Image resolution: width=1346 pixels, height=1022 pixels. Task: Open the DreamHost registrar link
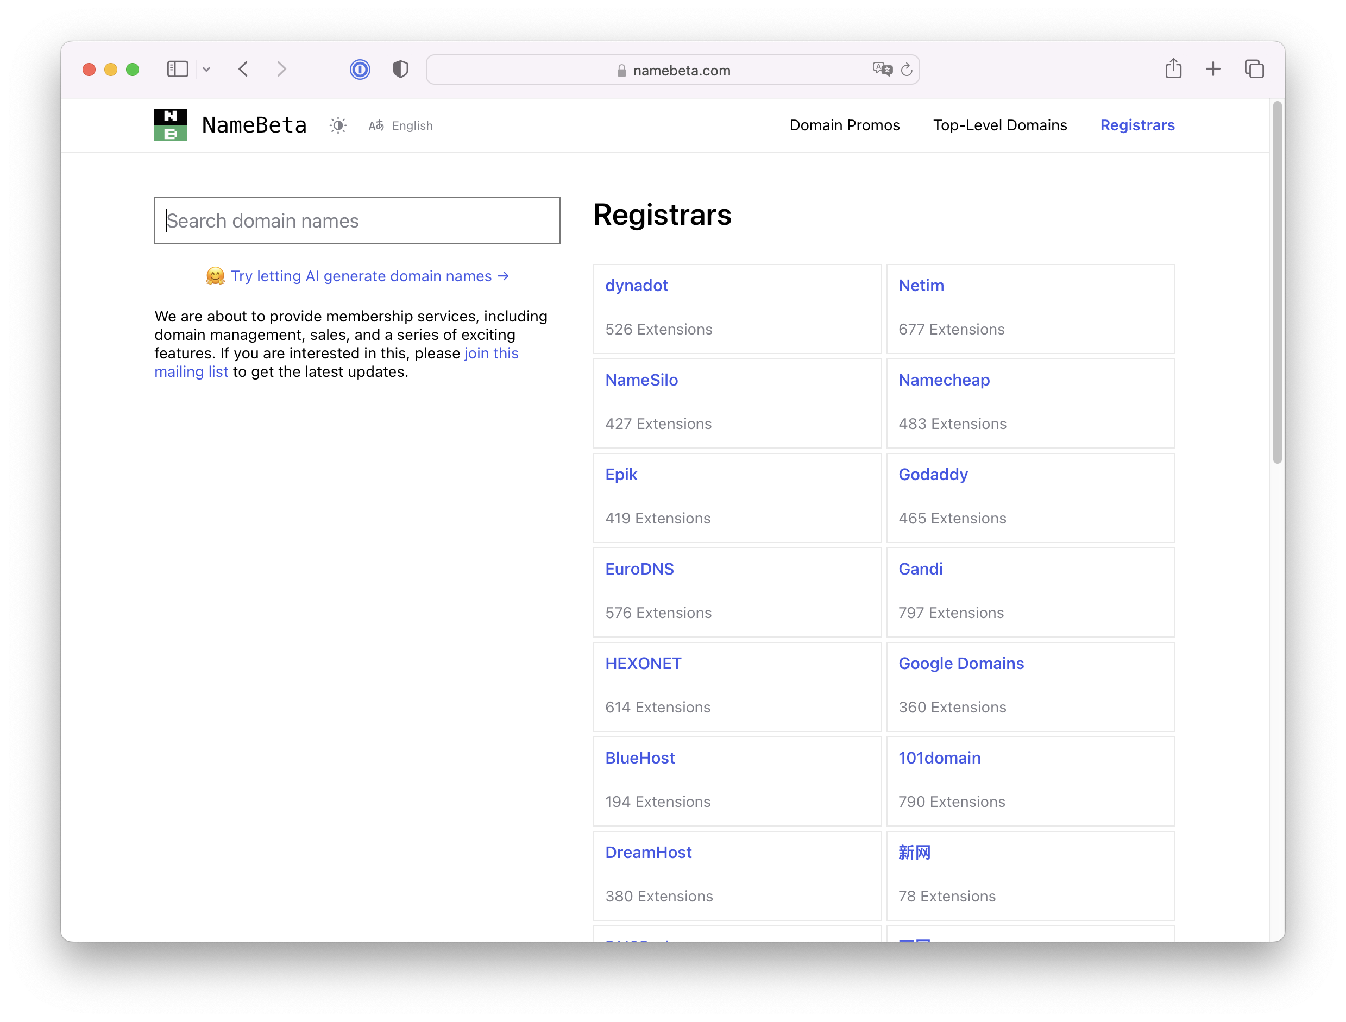[648, 852]
